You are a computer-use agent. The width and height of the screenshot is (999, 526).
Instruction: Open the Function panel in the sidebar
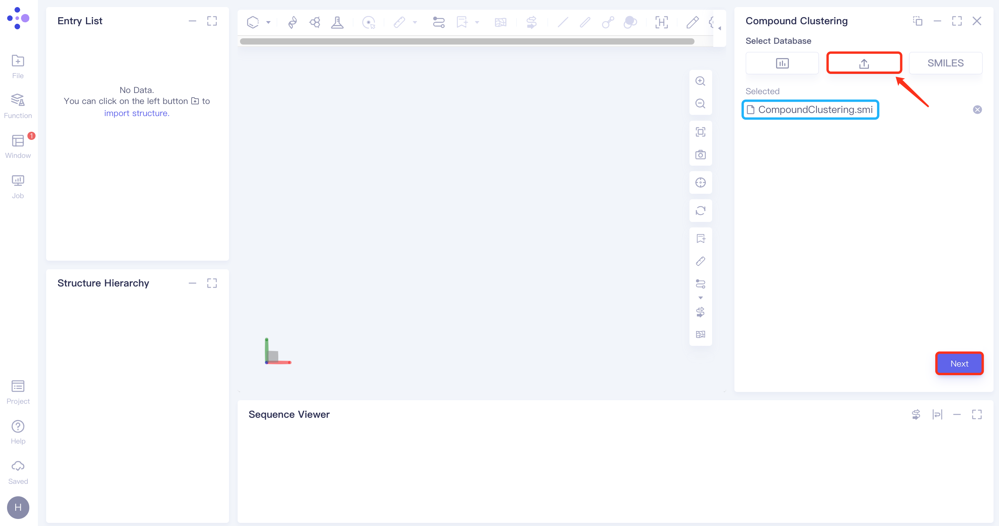click(18, 106)
